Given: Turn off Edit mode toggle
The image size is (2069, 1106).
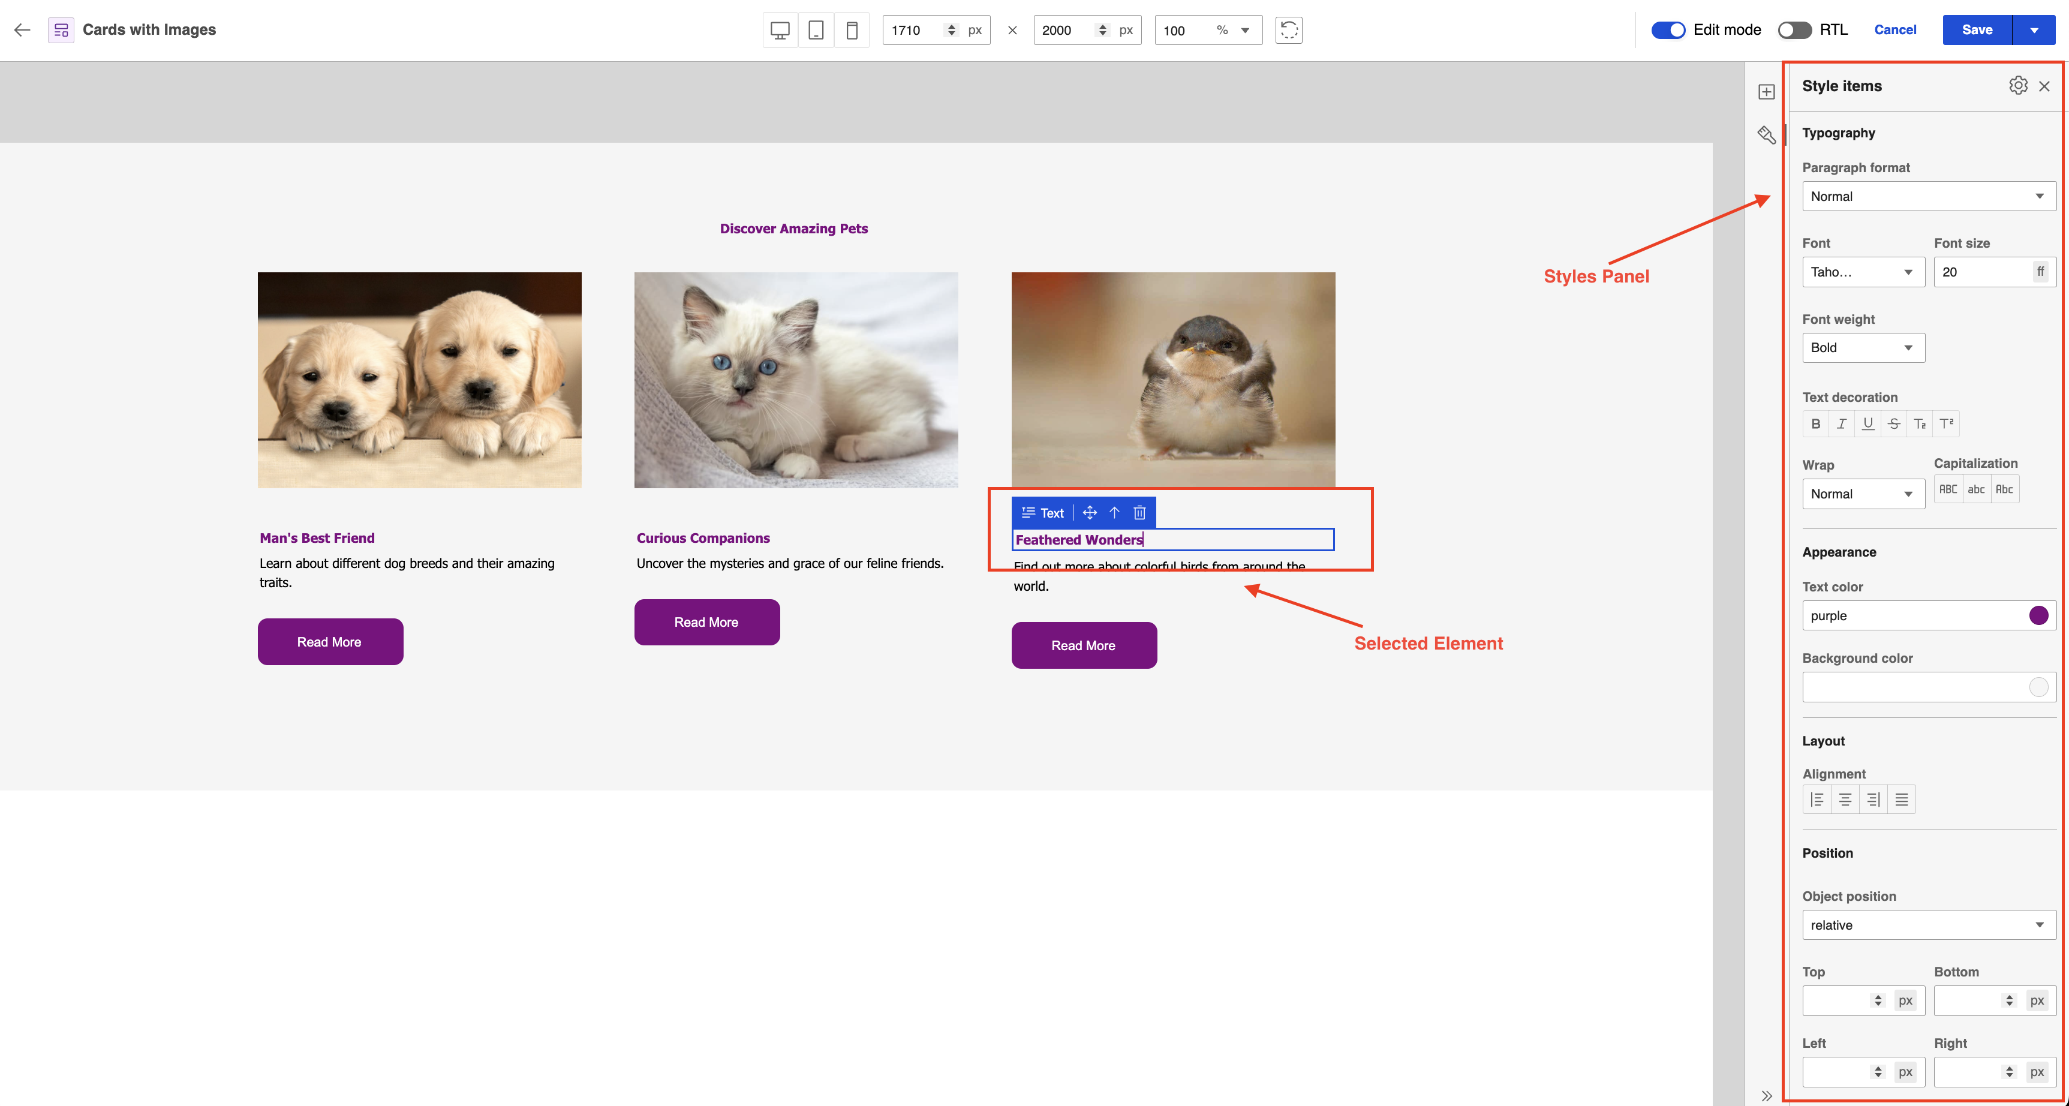Looking at the screenshot, I should (x=1667, y=30).
